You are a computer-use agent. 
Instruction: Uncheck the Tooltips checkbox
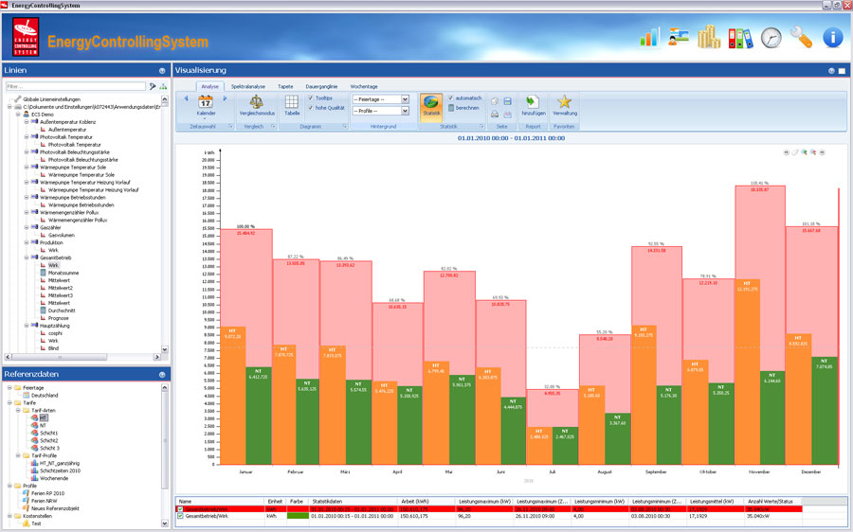(x=312, y=98)
